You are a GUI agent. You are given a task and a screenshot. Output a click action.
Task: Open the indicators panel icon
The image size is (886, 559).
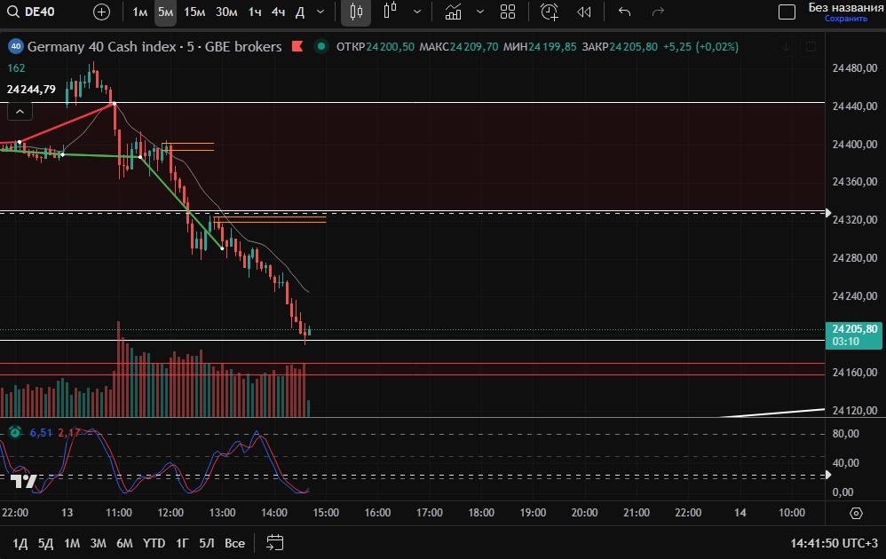coord(454,12)
